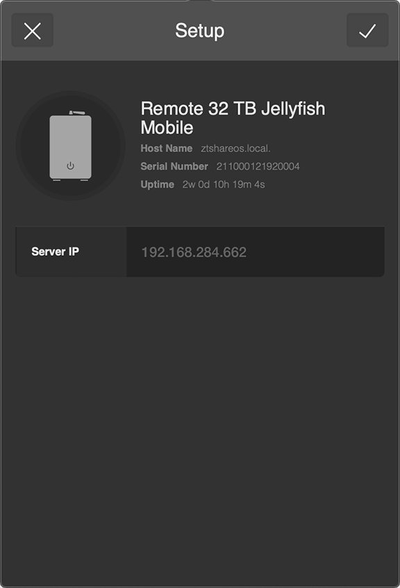This screenshot has width=400, height=588.
Task: Click the word Mobile in the device name
Action: (x=167, y=128)
